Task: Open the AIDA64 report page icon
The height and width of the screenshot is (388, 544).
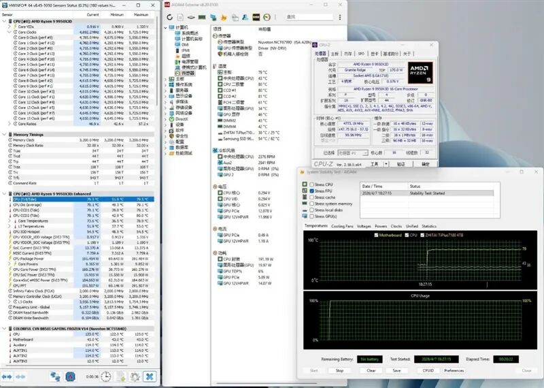Action: [180, 17]
